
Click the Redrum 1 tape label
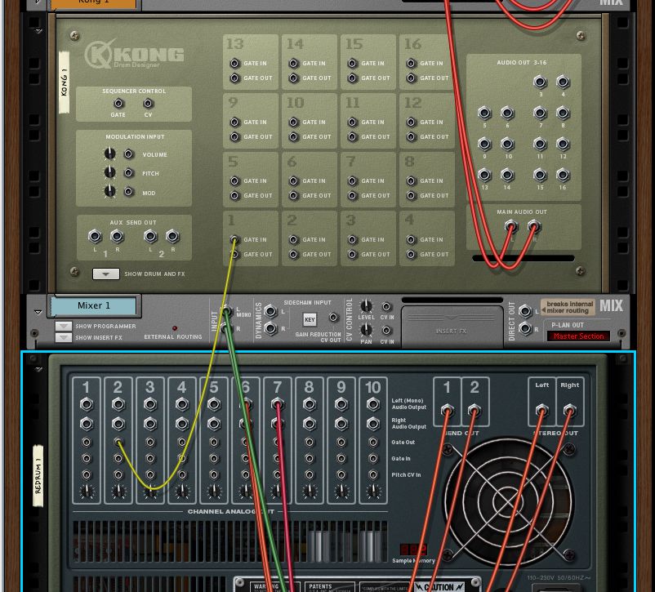pyautogui.click(x=38, y=476)
